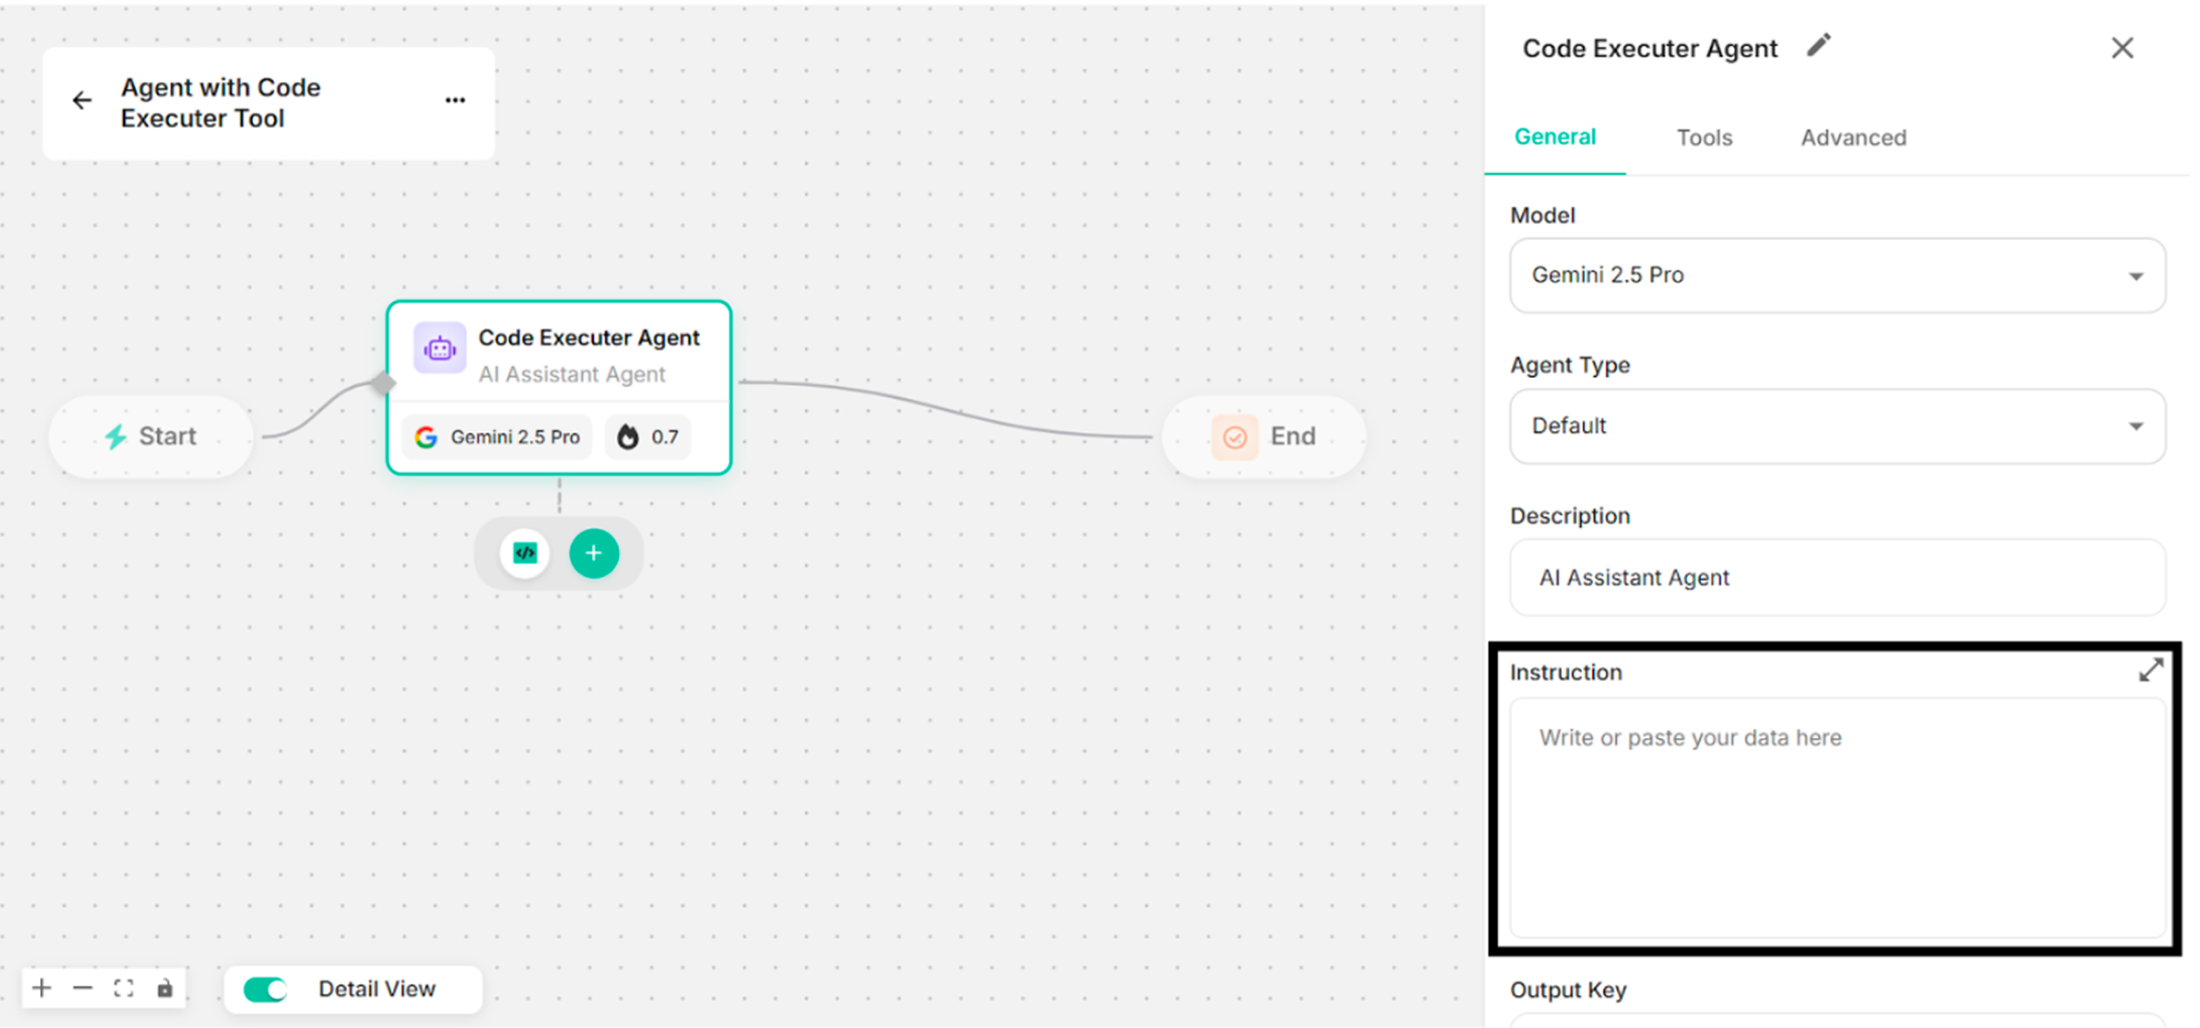Expand the Instruction field with arrow icon
The image size is (2200, 1028).
click(x=2151, y=670)
